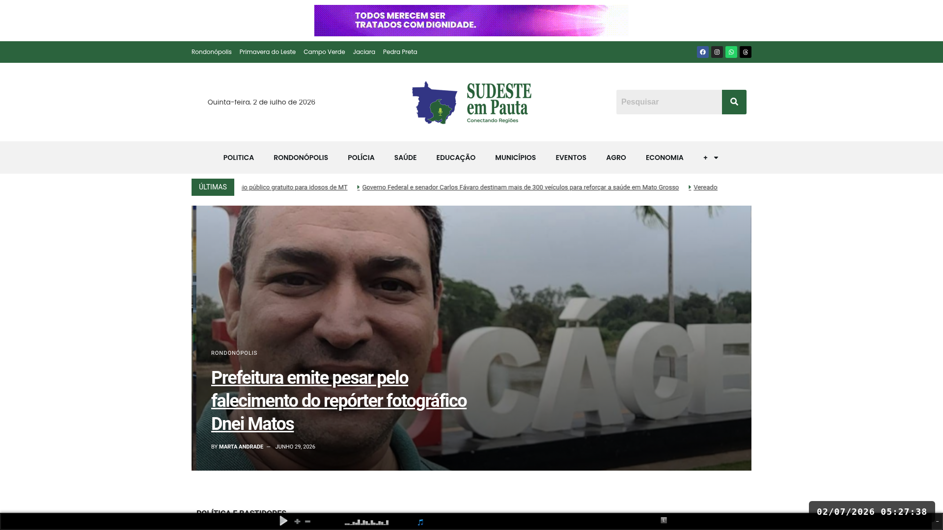Click the date text Quinta-feira, 2 de julho
The height and width of the screenshot is (530, 943).
[x=261, y=102]
